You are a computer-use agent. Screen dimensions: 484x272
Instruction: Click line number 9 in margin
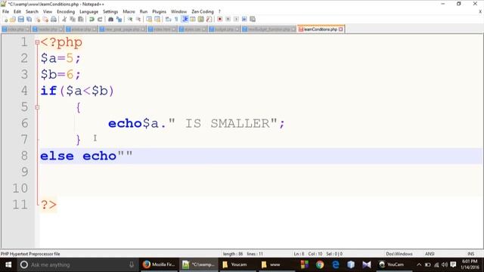point(24,172)
